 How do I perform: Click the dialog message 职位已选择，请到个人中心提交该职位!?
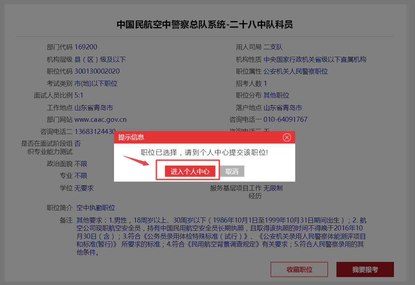[204, 152]
